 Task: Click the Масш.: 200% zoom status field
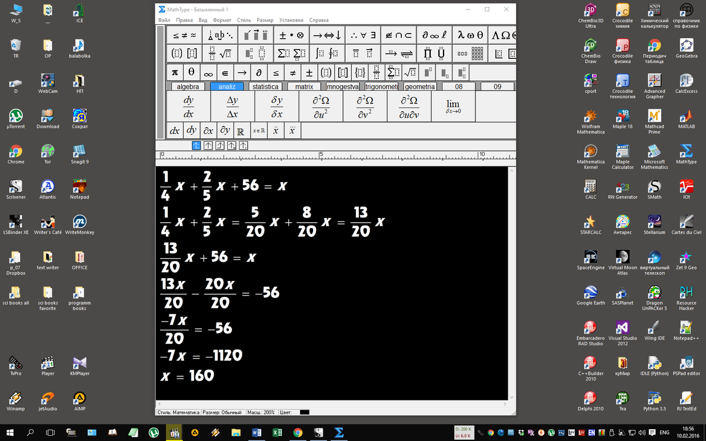(x=261, y=412)
